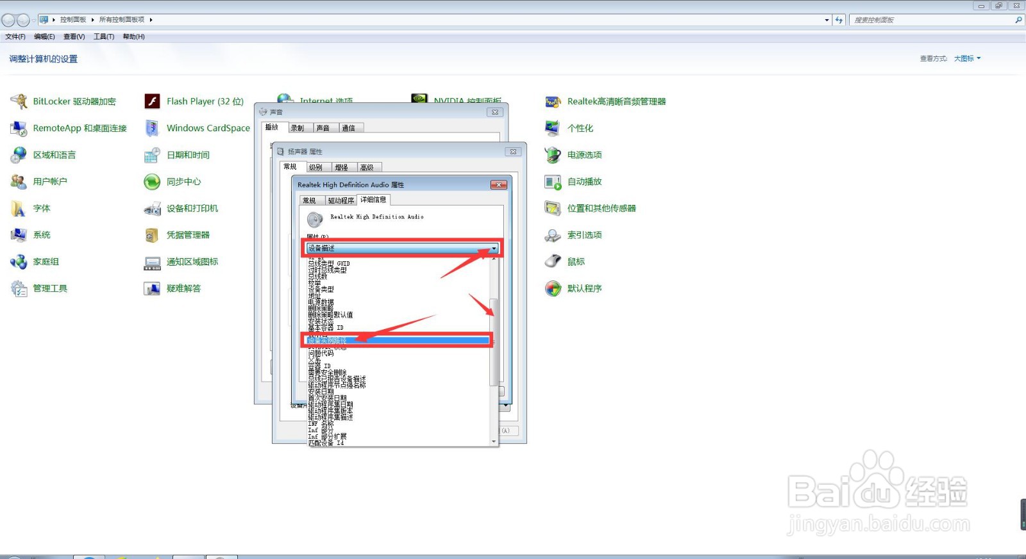Open the 默认程序 icon
Image resolution: width=1026 pixels, height=559 pixels.
[553, 289]
